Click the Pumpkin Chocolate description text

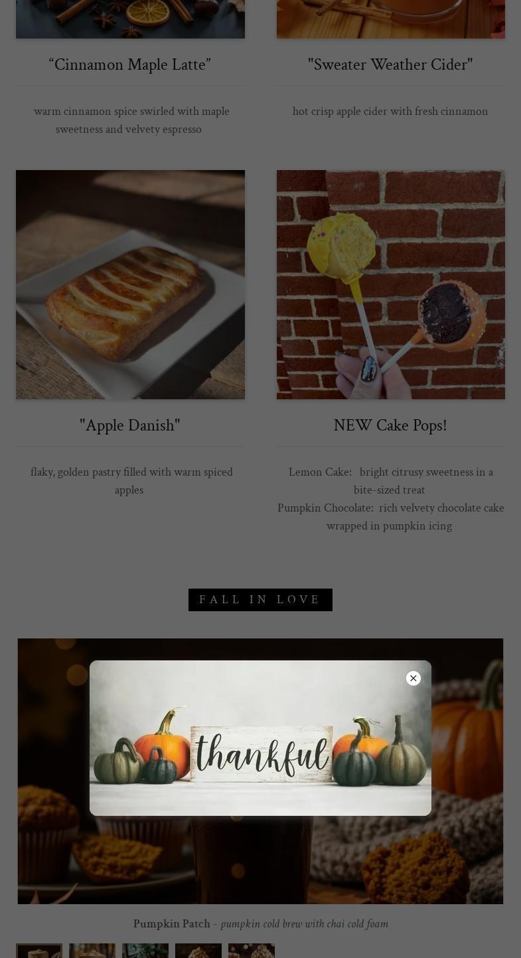(390, 516)
